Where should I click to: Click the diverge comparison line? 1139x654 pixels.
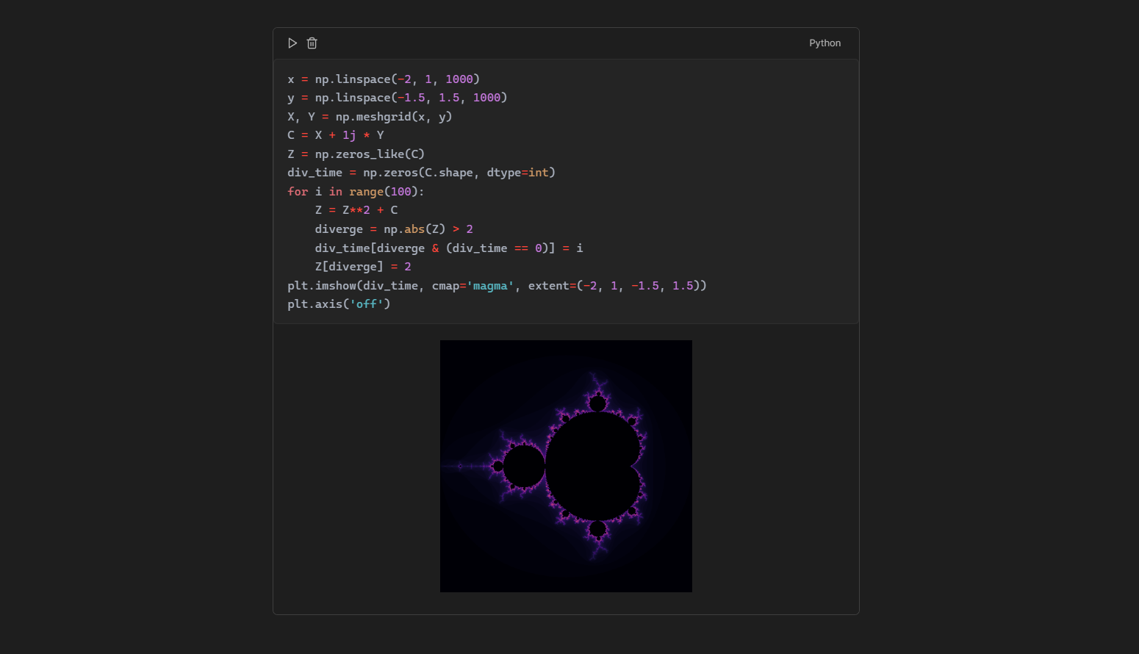coord(393,229)
